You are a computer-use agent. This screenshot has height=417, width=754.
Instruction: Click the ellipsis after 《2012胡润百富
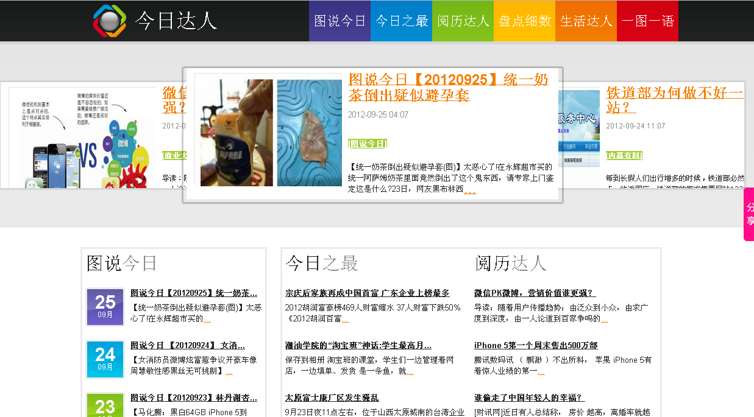pos(346,319)
